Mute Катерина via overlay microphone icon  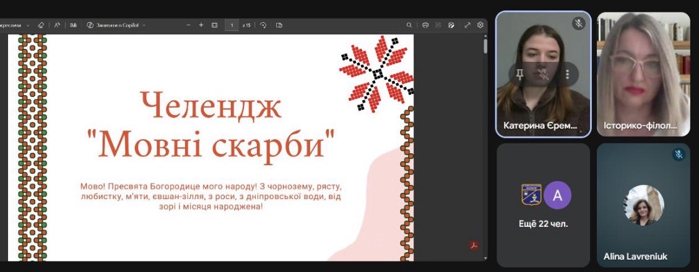click(544, 74)
